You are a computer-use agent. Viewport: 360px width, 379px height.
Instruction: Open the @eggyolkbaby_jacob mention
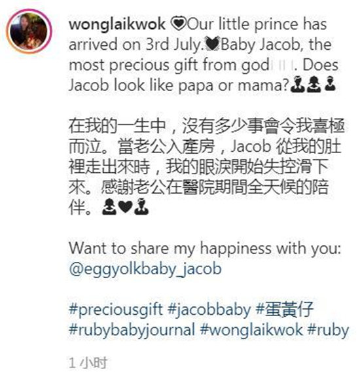145,269
